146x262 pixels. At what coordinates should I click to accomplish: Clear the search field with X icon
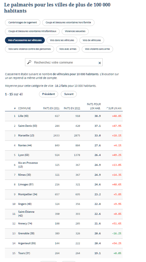100,63
